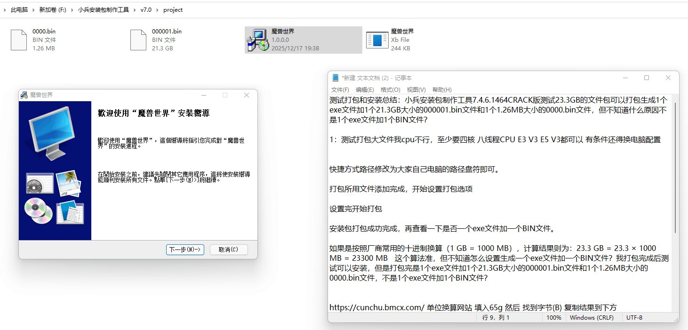Open the 帮助(H) menu in Notepad
Viewport: 688px width, 330px height.
[x=441, y=89]
